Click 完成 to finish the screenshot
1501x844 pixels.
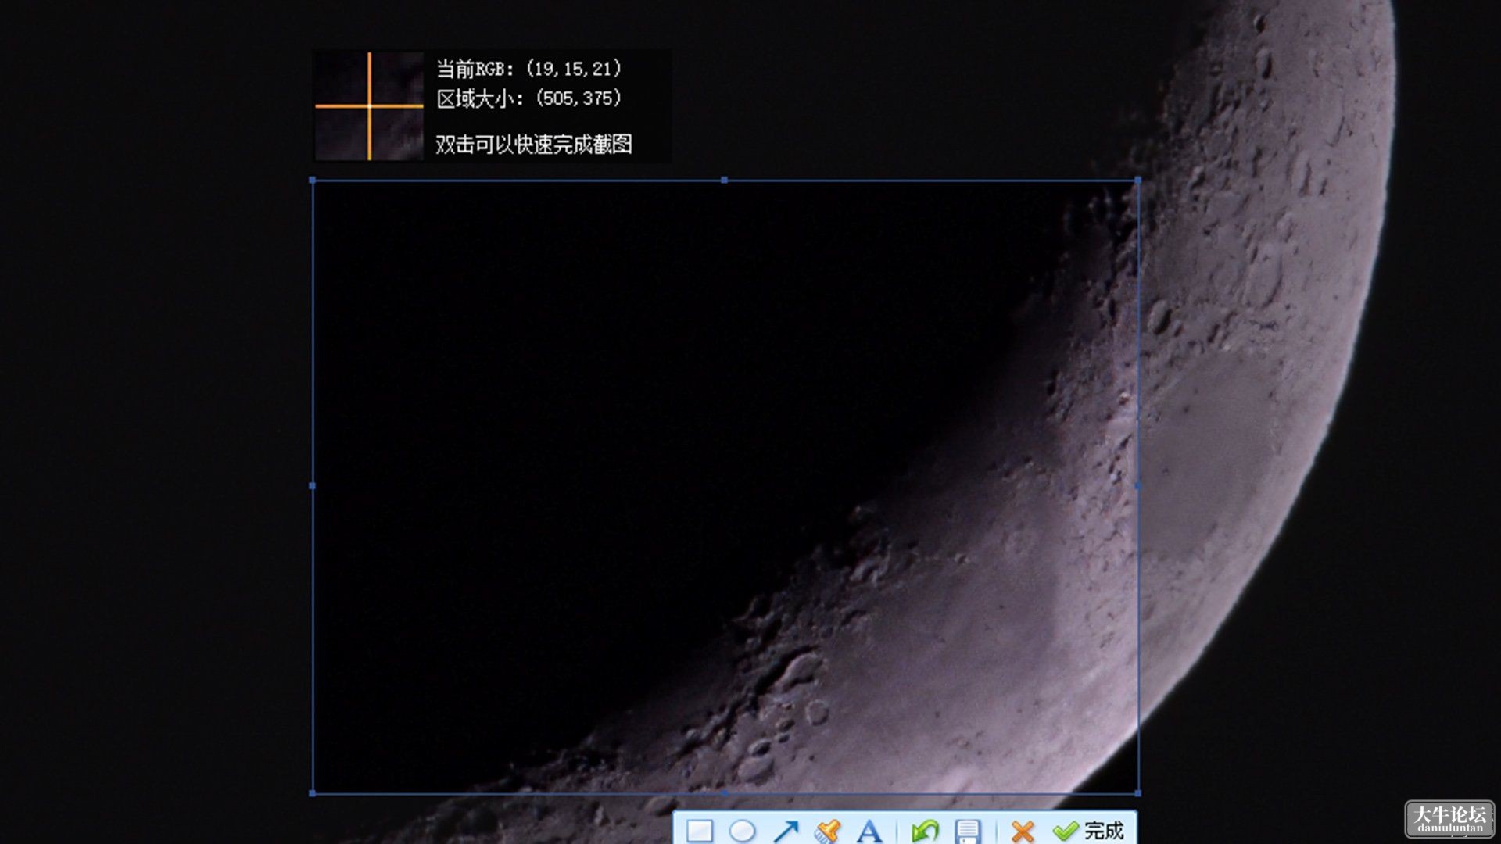coord(1089,830)
